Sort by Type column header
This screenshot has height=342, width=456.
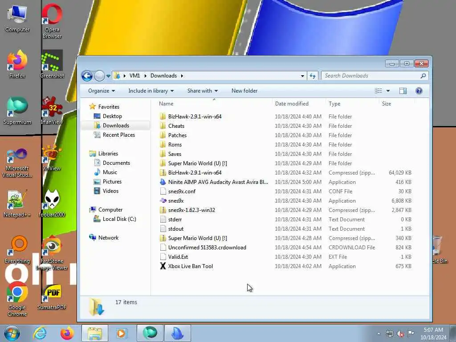coord(352,104)
